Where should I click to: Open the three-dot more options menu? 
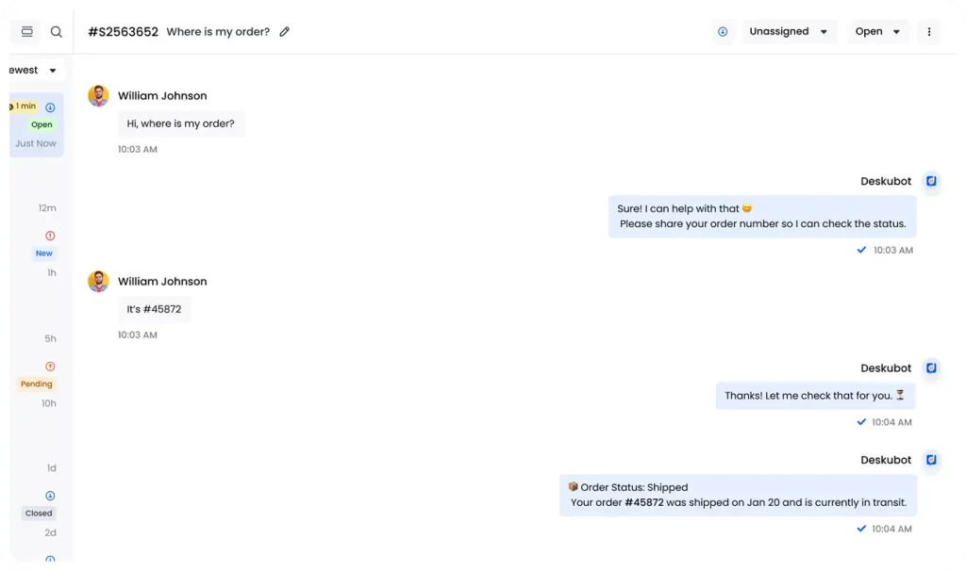coord(929,31)
